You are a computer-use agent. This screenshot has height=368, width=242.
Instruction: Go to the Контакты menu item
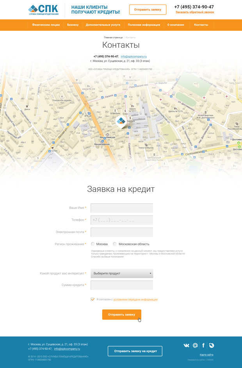(x=201, y=25)
